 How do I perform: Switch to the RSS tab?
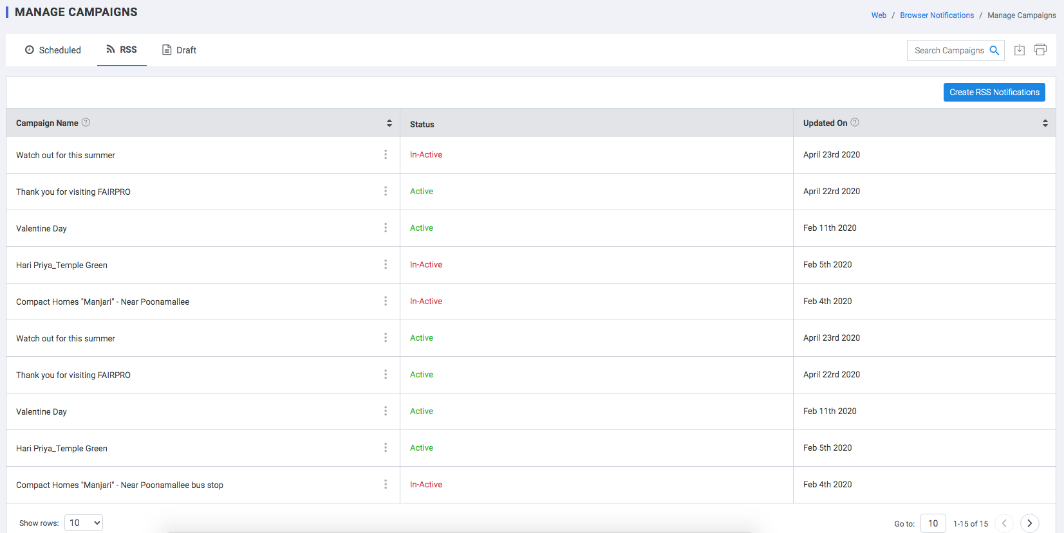(122, 50)
